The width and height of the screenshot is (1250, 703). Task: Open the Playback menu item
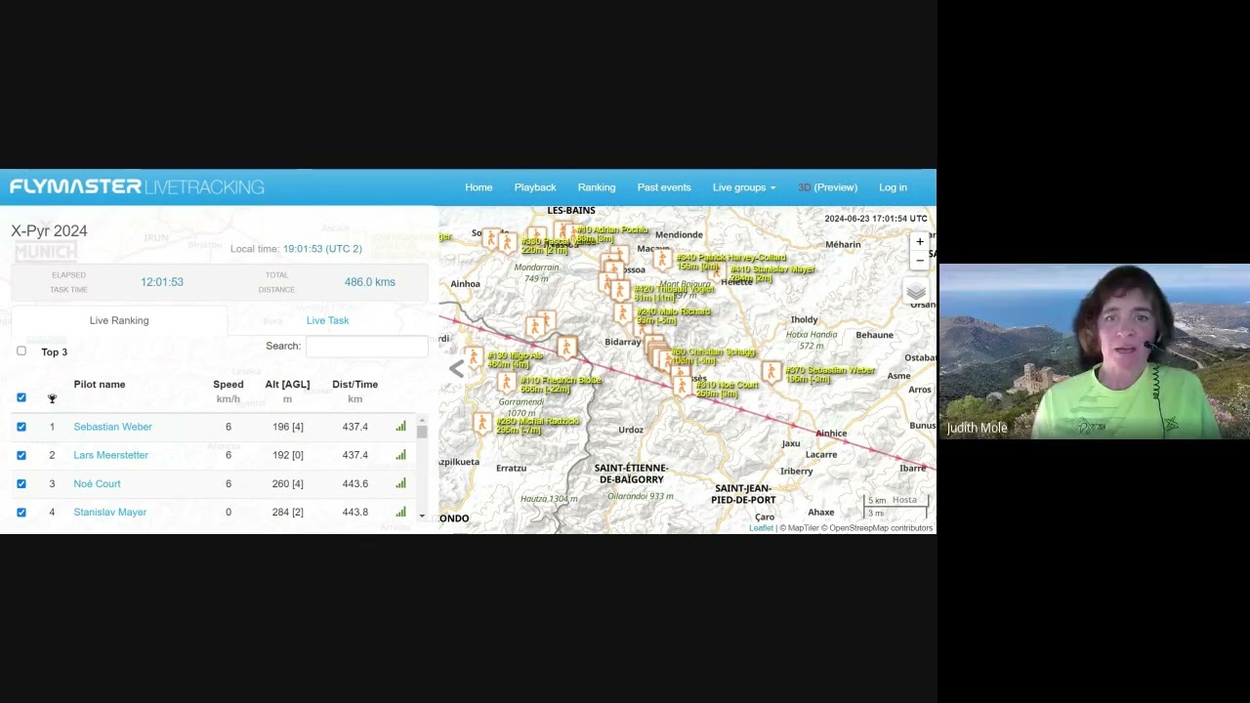coord(535,187)
